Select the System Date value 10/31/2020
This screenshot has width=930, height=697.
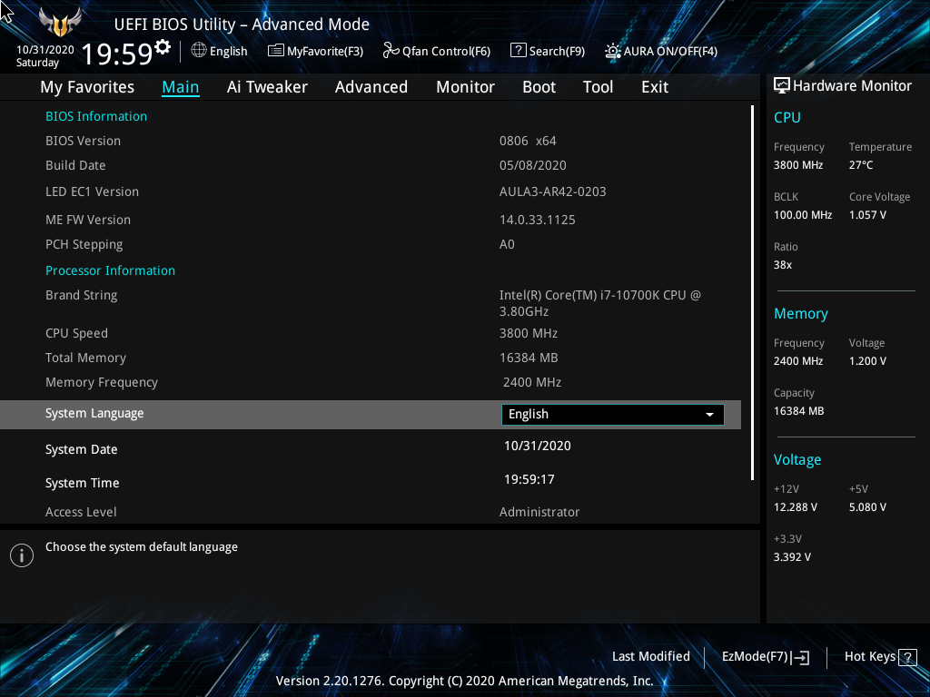point(538,447)
